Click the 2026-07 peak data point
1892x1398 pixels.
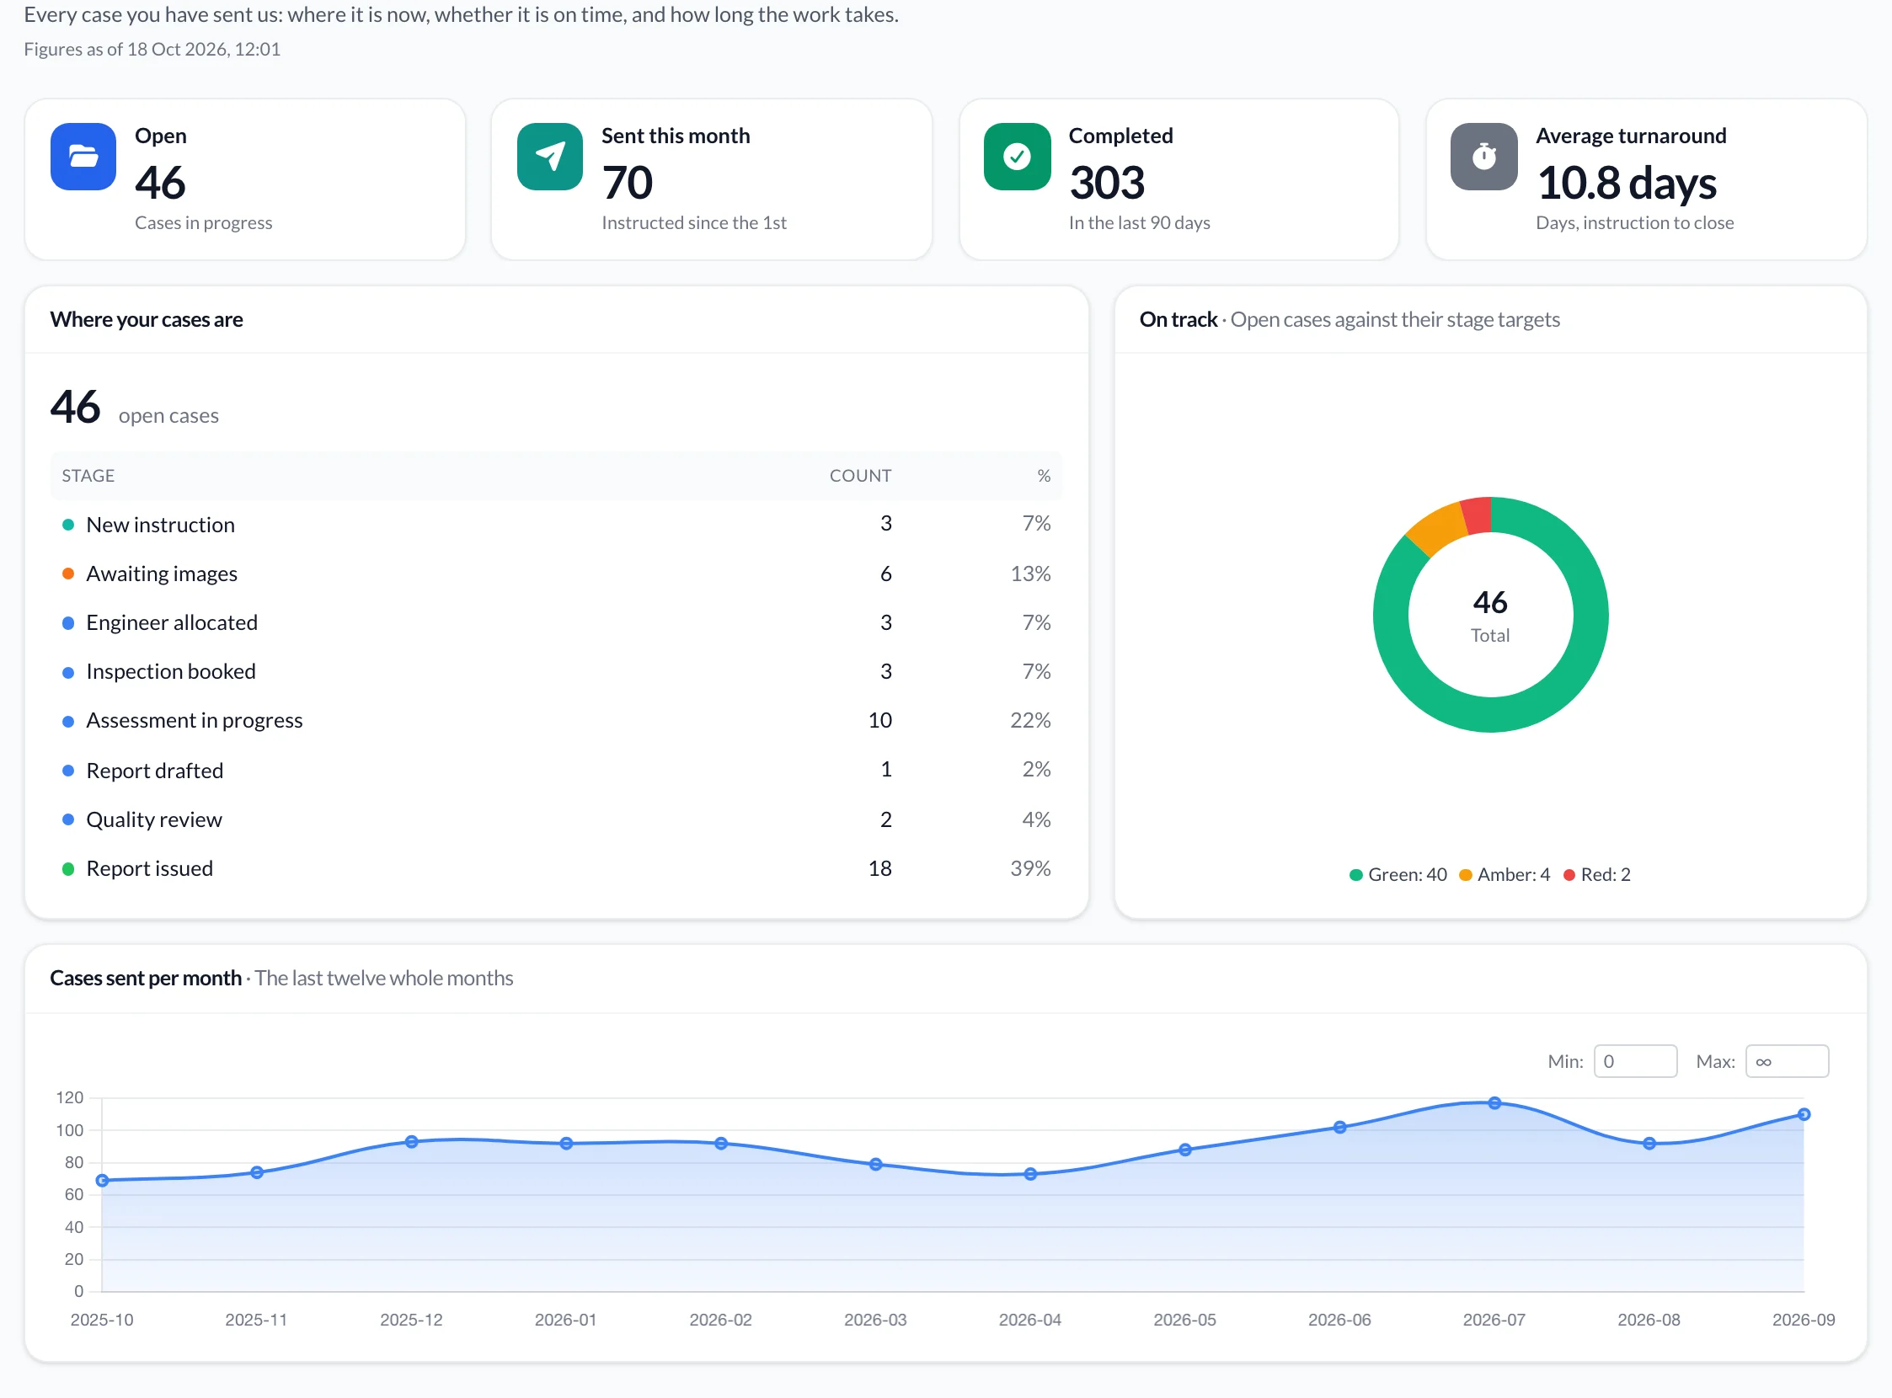pyautogui.click(x=1494, y=1103)
